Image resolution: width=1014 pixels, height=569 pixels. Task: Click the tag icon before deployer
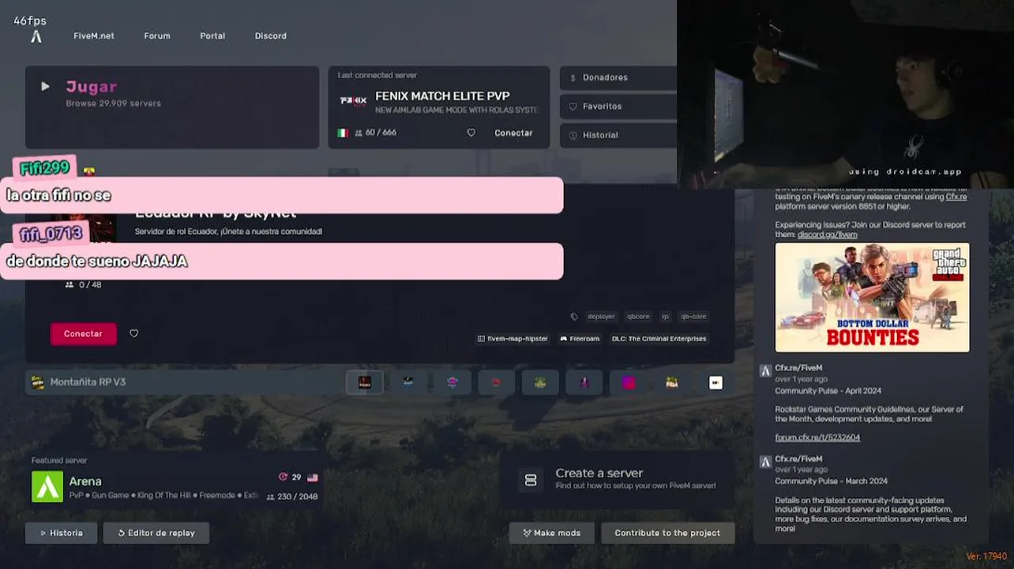pyautogui.click(x=574, y=316)
